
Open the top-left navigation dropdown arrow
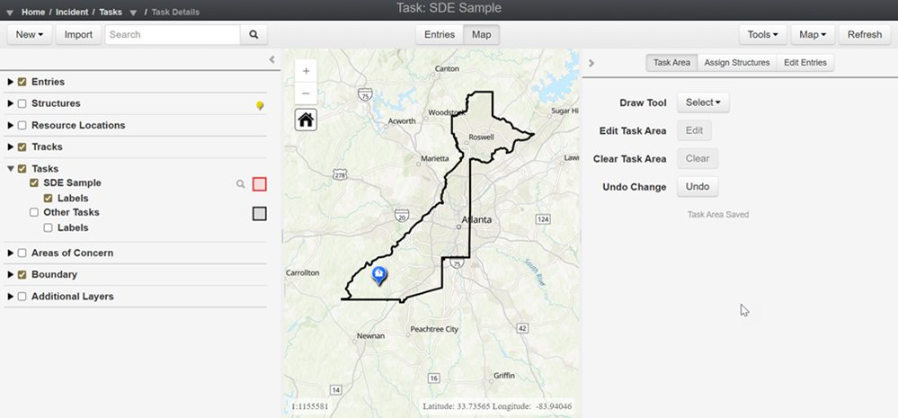tap(10, 12)
